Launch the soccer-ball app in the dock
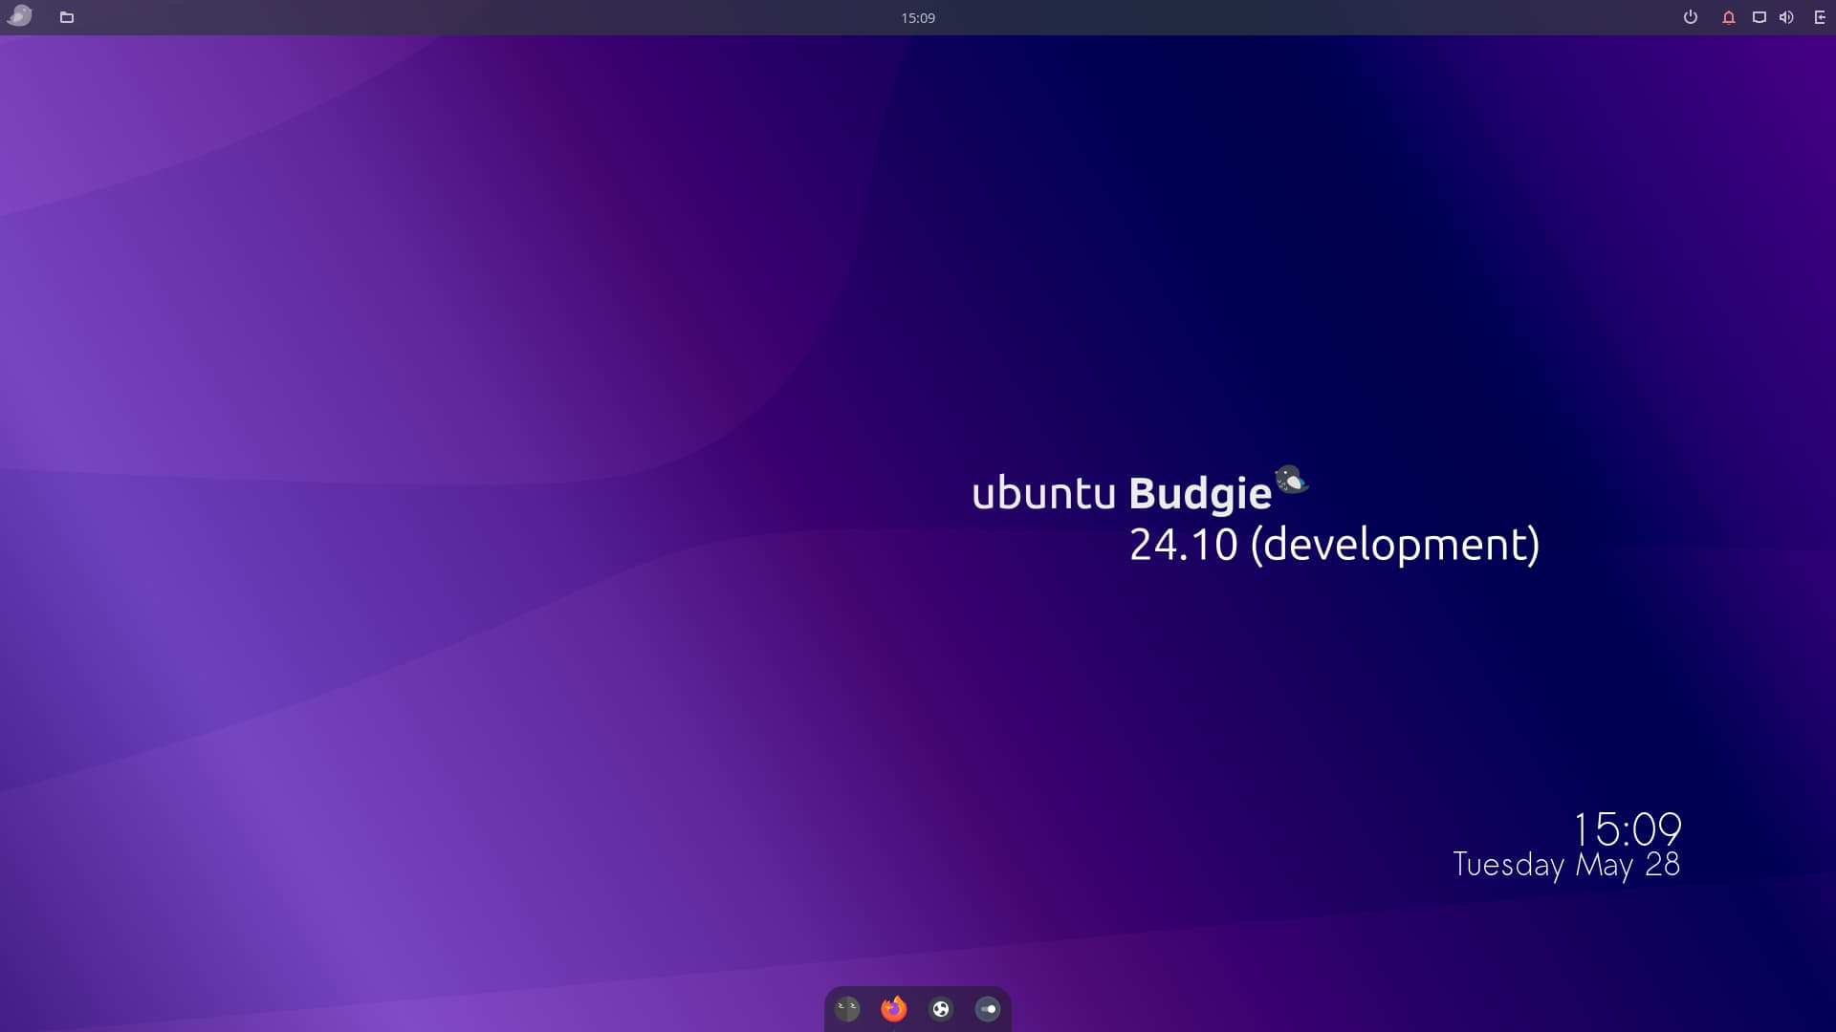 click(941, 1009)
